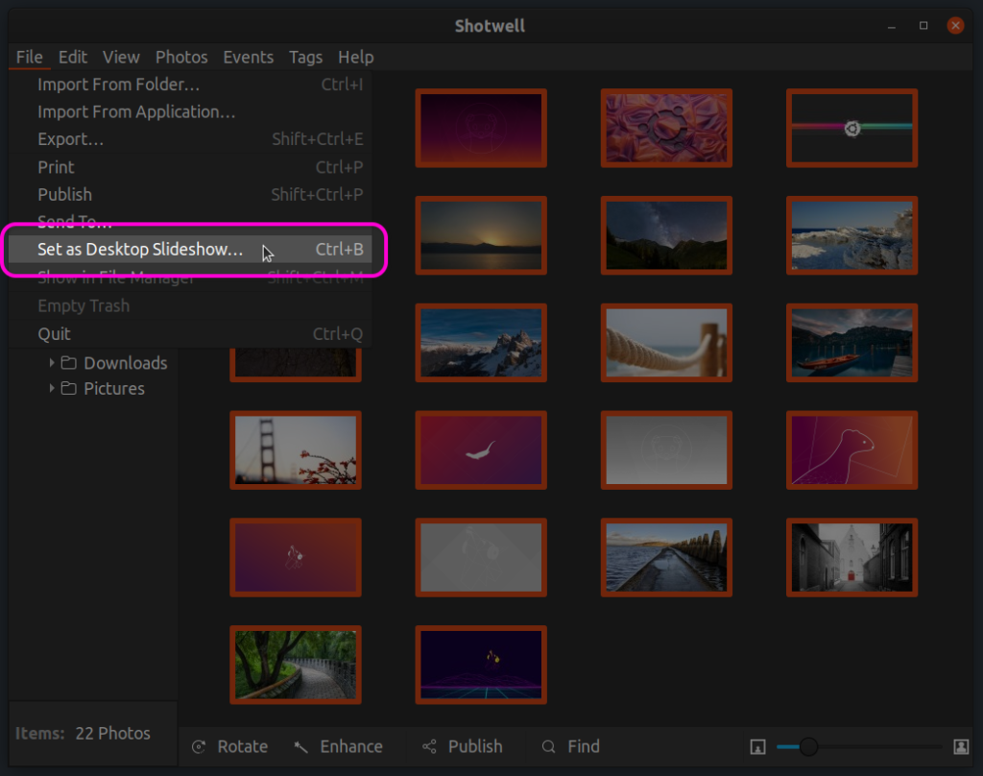Viewport: 983px width, 776px height.
Task: Select the Milky Way mountains thumbnail
Action: (x=666, y=235)
